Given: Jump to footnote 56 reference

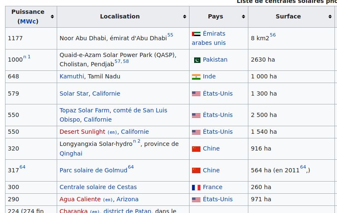Looking at the screenshot, I should click(x=273, y=35).
